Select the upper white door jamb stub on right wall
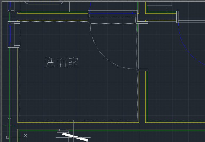The image size is (205, 142). pos(143,23)
